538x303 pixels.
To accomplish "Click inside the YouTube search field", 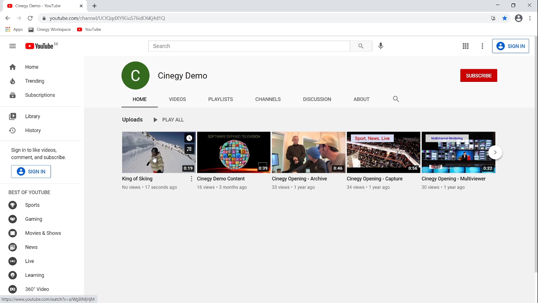I will pos(249,46).
